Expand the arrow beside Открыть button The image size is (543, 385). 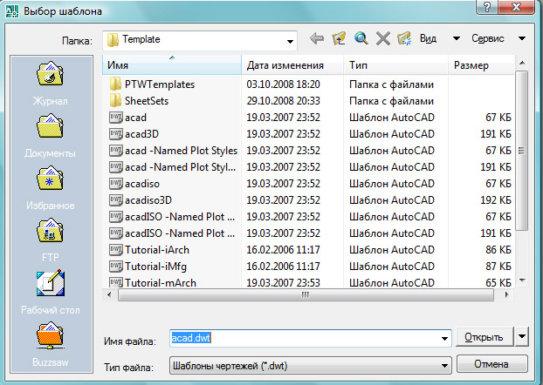click(x=522, y=336)
